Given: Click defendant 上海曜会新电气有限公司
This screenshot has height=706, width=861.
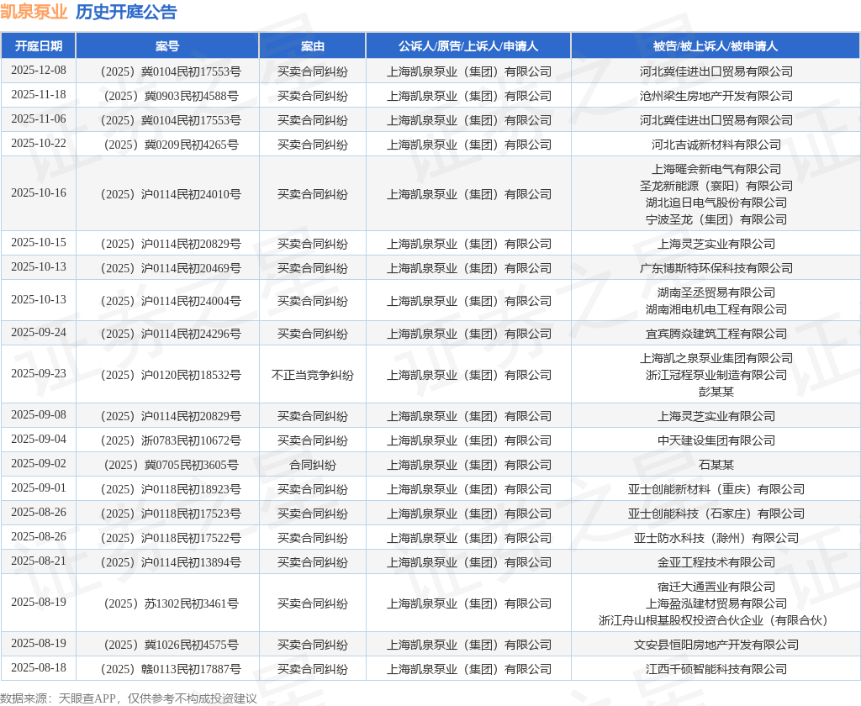Looking at the screenshot, I should (x=716, y=169).
